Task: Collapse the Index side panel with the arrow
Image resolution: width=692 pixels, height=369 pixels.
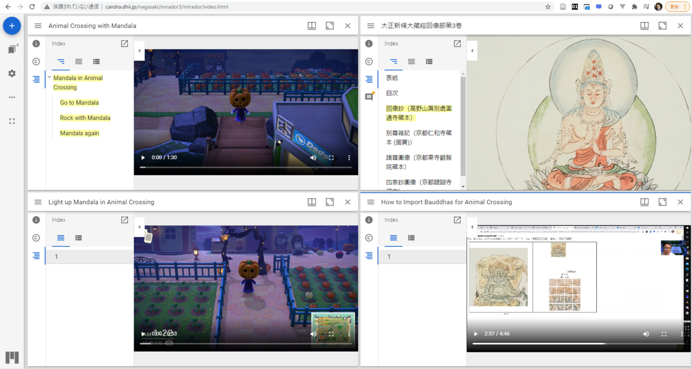Action: (x=139, y=51)
